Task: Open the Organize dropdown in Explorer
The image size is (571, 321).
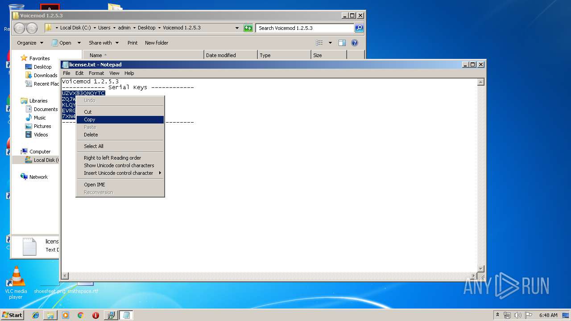Action: point(30,43)
